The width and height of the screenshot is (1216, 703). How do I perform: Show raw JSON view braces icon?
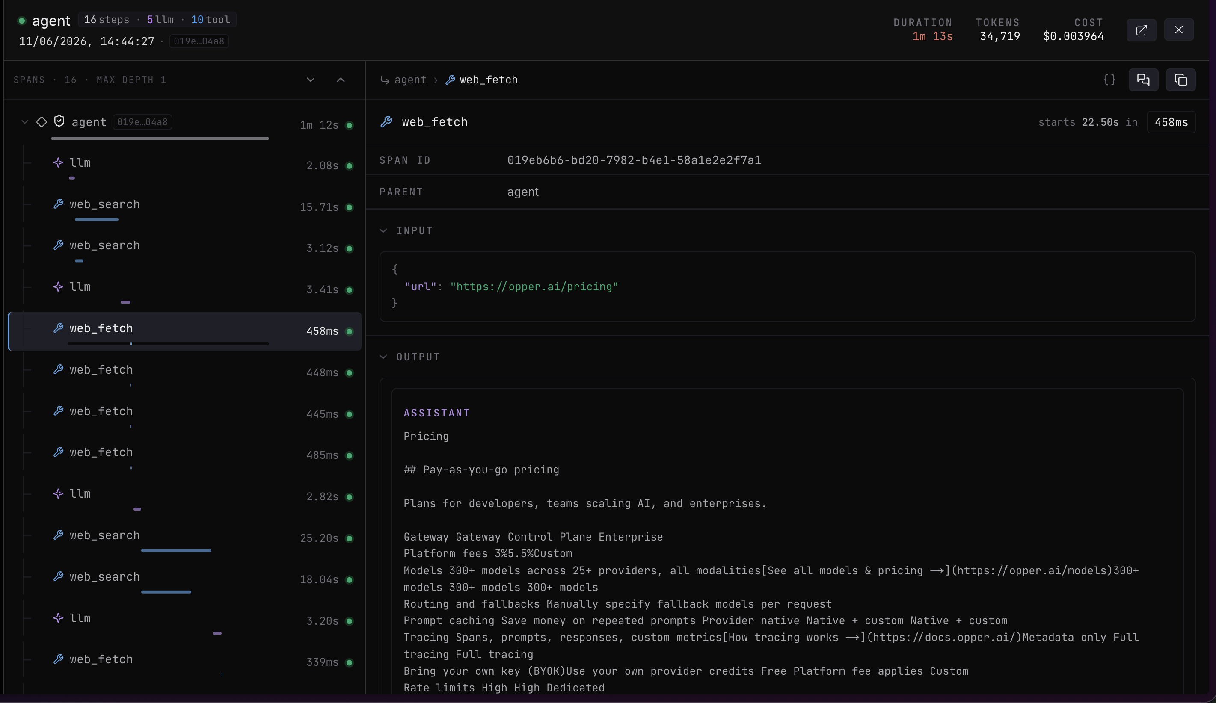coord(1109,80)
